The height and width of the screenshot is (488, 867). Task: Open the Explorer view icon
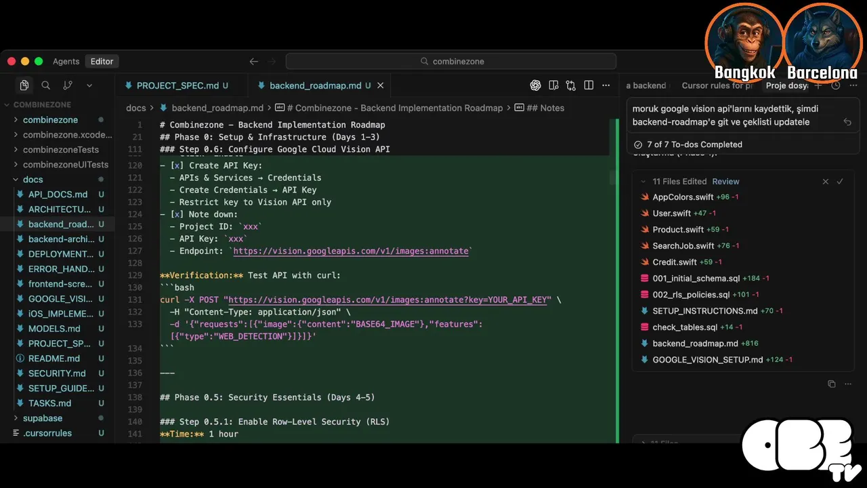click(x=24, y=85)
